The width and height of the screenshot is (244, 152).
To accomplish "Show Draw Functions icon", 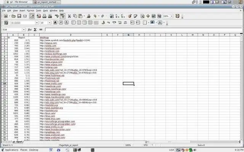I will click(x=135, y=16).
